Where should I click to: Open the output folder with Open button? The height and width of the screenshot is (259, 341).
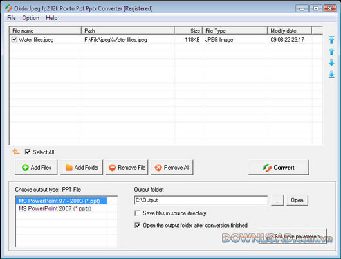click(x=297, y=200)
